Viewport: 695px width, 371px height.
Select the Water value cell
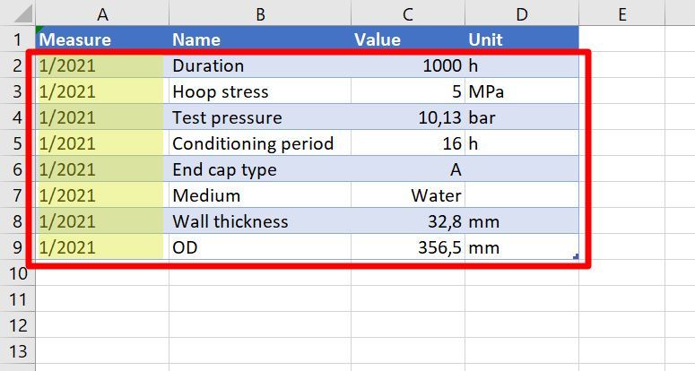pos(408,194)
